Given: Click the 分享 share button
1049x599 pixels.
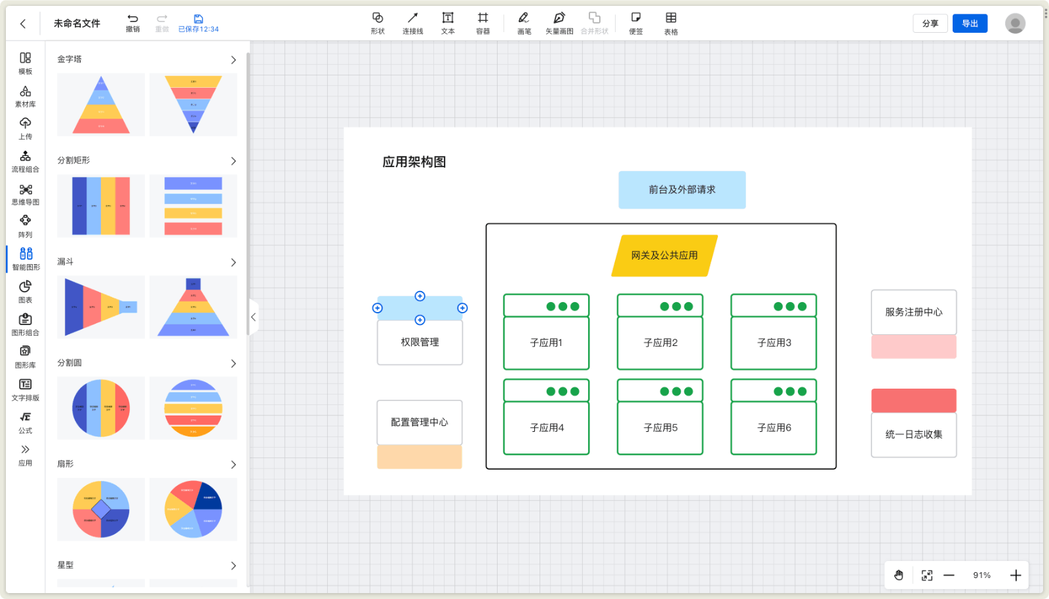Looking at the screenshot, I should pos(930,24).
